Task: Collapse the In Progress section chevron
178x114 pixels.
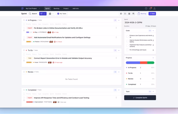Action: coord(119,20)
